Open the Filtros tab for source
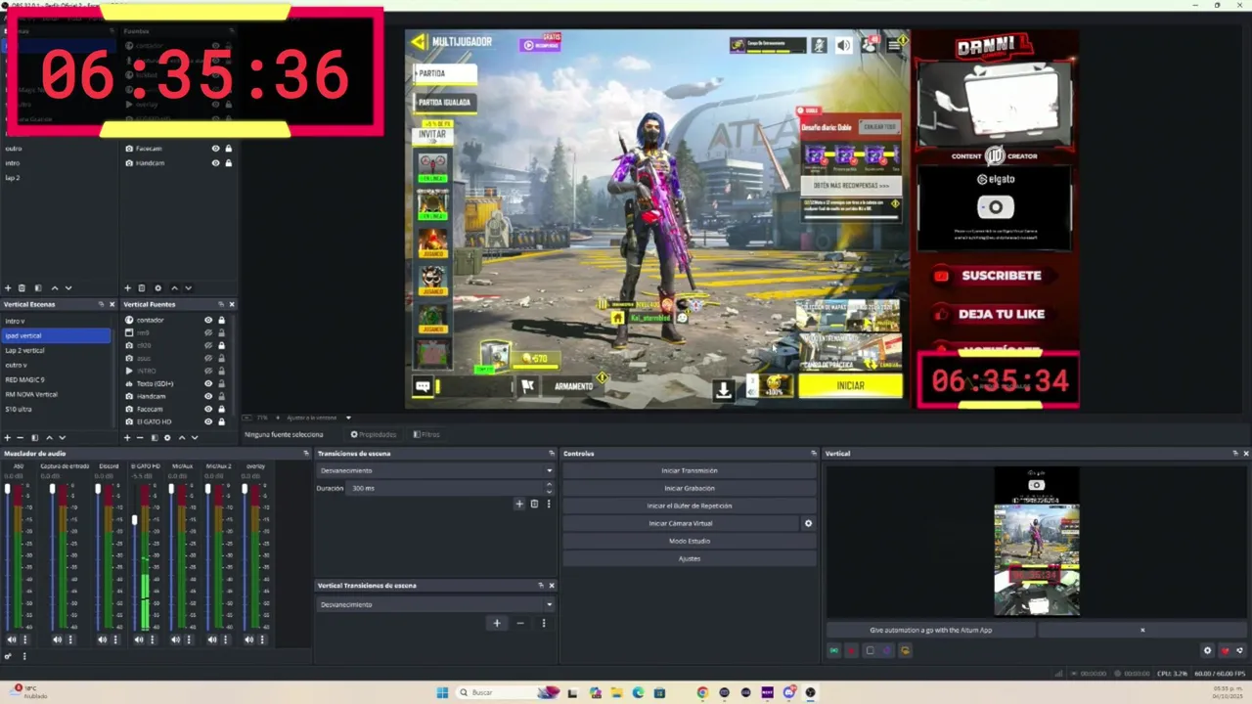The height and width of the screenshot is (704, 1252). 426,434
